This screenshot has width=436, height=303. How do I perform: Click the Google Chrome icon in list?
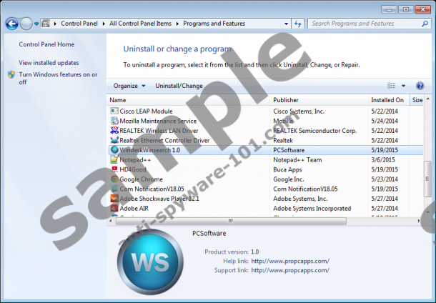[x=114, y=179]
